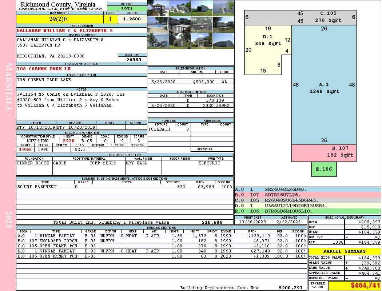This screenshot has height=291, width=382.
Task: Click the account number 26585 field
Action: (132, 59)
